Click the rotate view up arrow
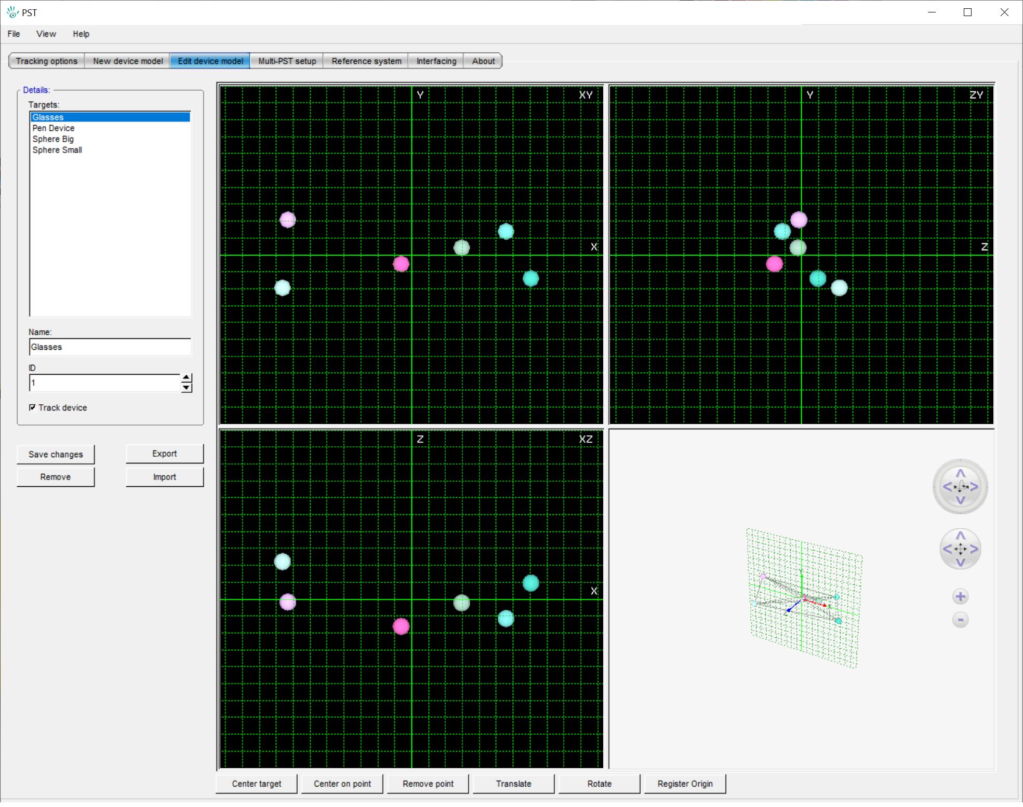 click(960, 473)
